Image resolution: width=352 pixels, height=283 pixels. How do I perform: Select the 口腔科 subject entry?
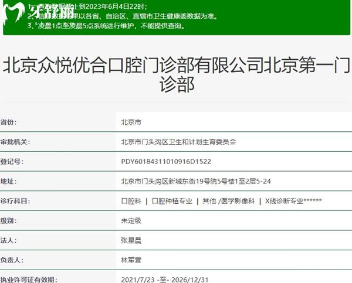pyautogui.click(x=131, y=201)
